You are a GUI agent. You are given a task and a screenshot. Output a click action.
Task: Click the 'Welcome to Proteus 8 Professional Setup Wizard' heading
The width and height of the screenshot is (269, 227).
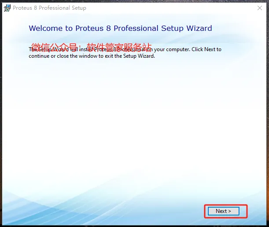120,28
